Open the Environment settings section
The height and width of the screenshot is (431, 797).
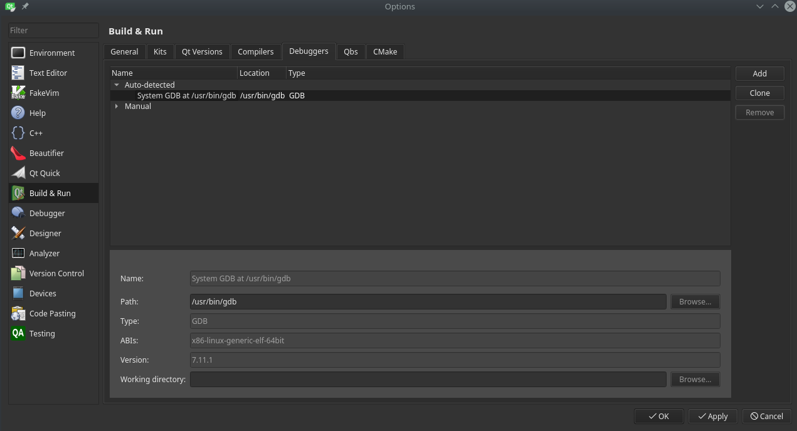click(x=53, y=53)
